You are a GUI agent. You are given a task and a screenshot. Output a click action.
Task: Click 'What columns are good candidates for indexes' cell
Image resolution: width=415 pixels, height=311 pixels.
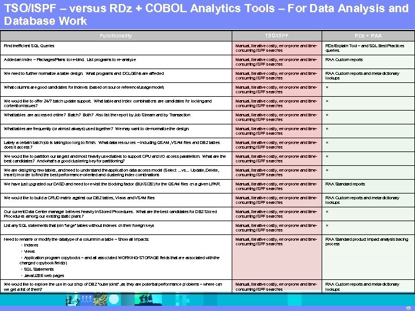116,89
